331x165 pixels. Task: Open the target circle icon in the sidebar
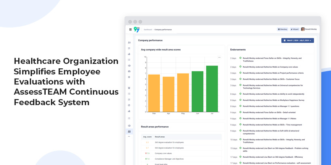tap(129, 105)
